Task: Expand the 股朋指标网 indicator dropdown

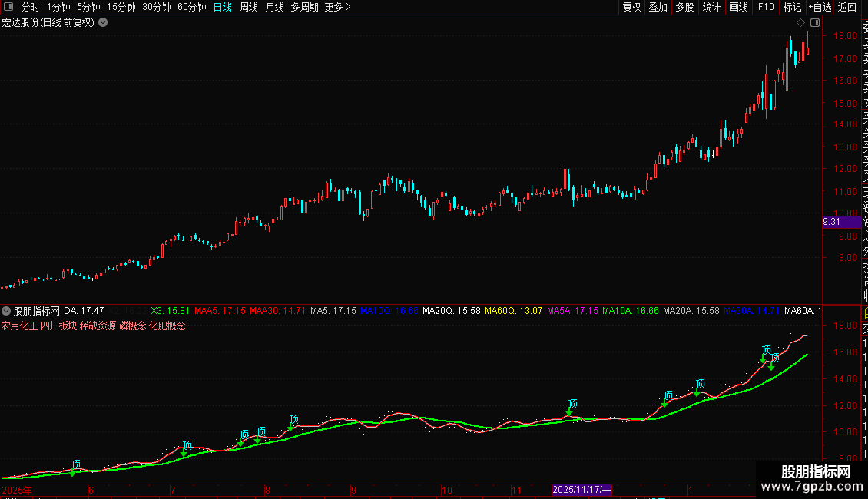Action: point(6,311)
